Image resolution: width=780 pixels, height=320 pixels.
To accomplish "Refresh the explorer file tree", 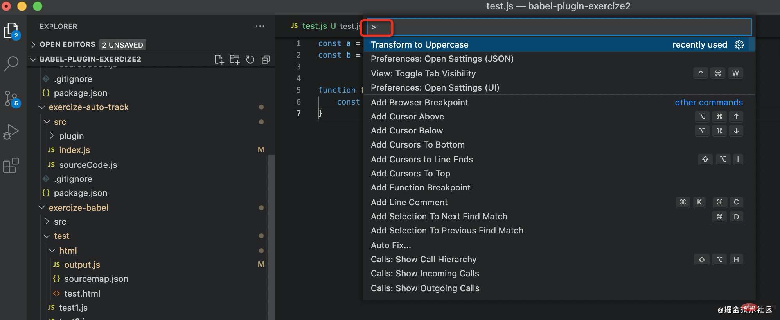I will 250,60.
